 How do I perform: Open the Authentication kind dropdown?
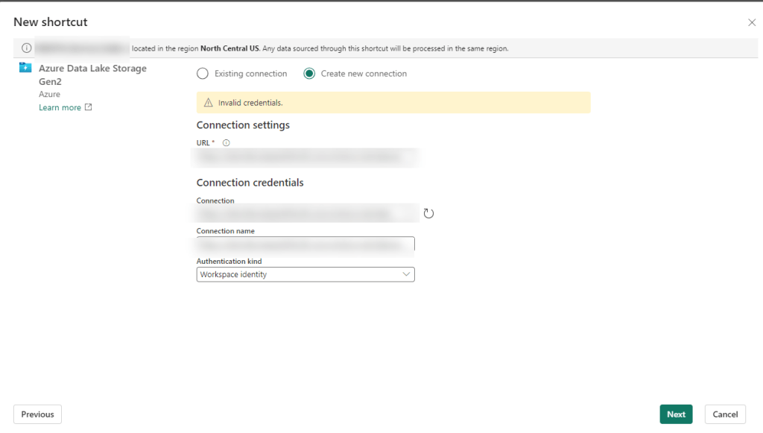pyautogui.click(x=305, y=274)
